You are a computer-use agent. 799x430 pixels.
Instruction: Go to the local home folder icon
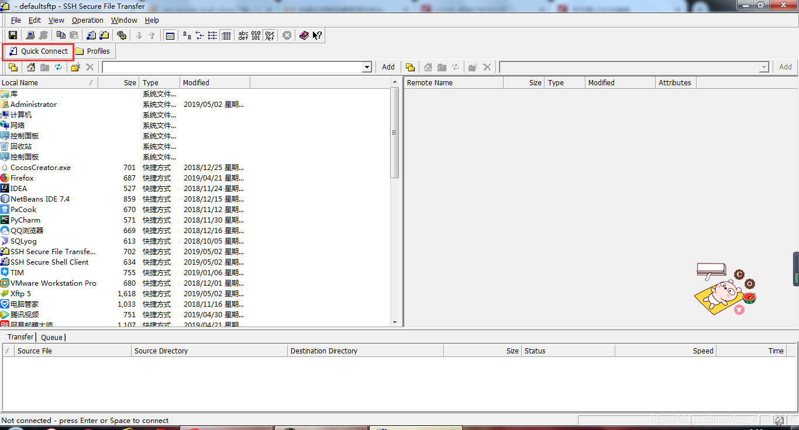click(31, 67)
